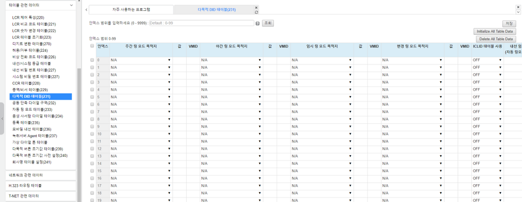This screenshot has height=202, width=522.
Task: Check the checkbox for index row 8
Action: click(x=92, y=119)
